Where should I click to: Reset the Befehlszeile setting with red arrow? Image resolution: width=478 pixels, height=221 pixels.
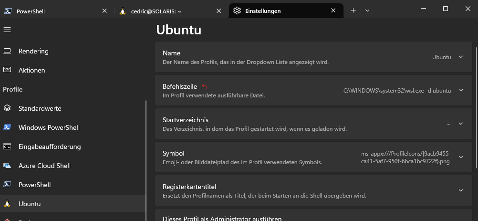click(x=205, y=87)
